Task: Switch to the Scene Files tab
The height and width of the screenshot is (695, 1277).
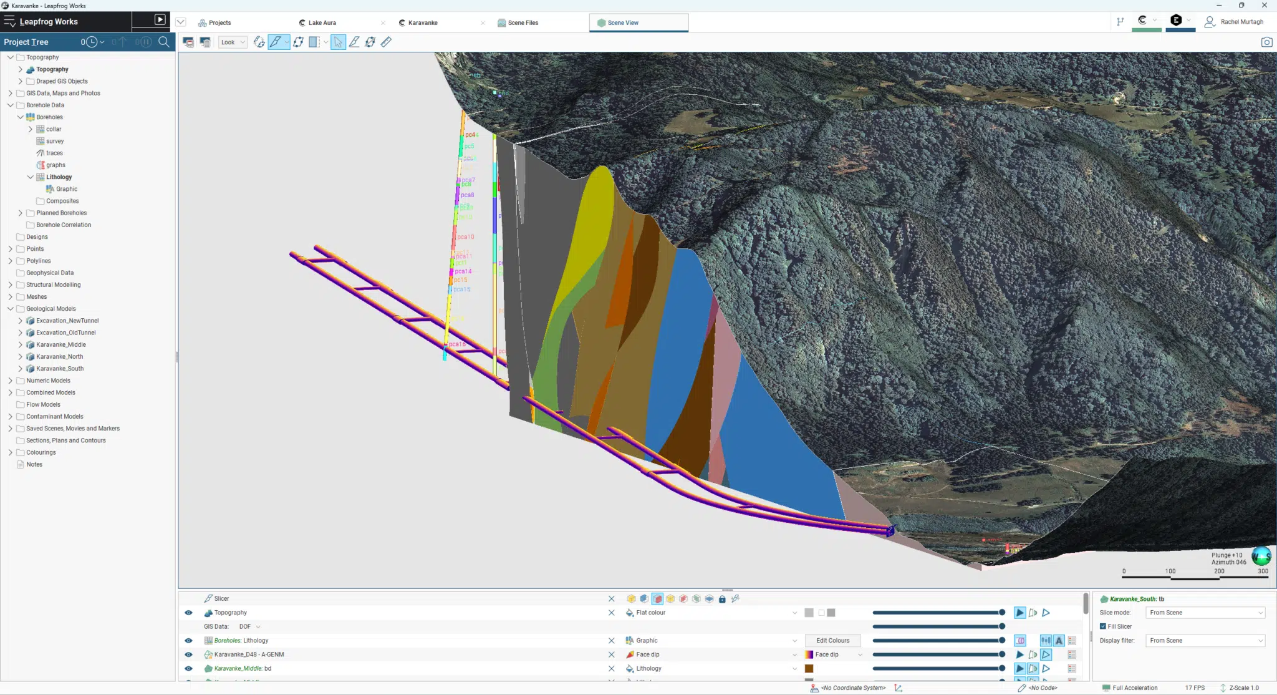Action: pyautogui.click(x=518, y=22)
